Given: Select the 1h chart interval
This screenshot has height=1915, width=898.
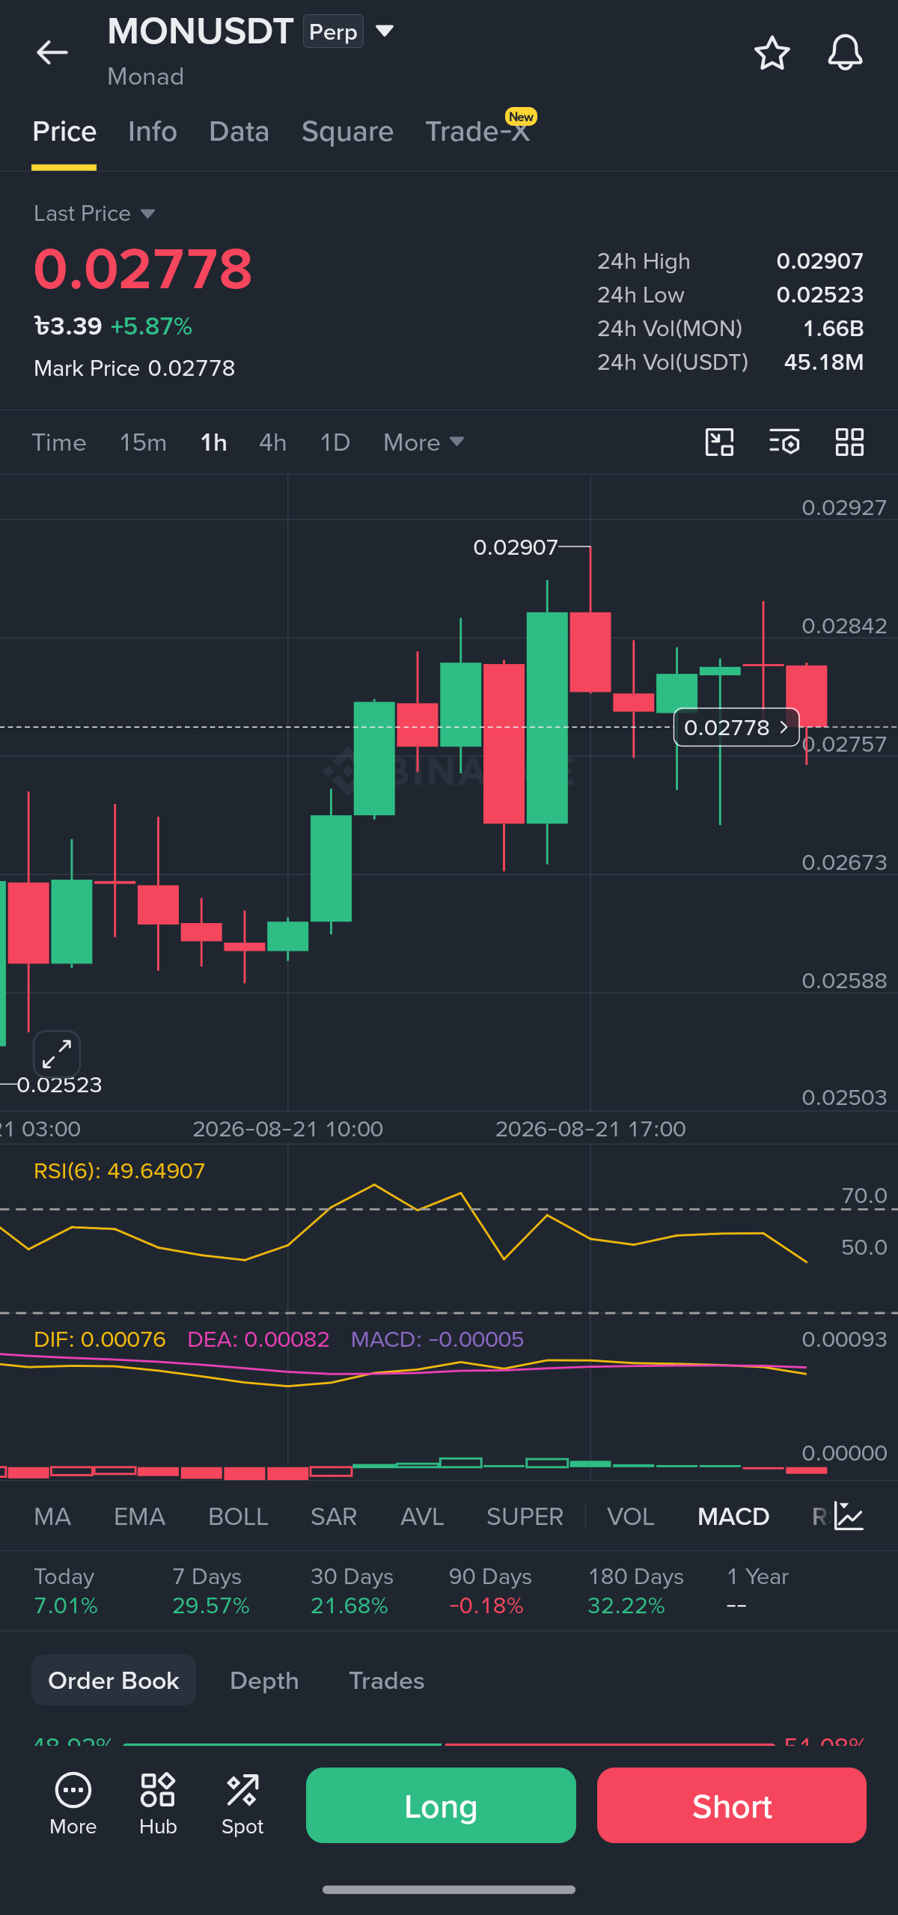Looking at the screenshot, I should pyautogui.click(x=214, y=442).
